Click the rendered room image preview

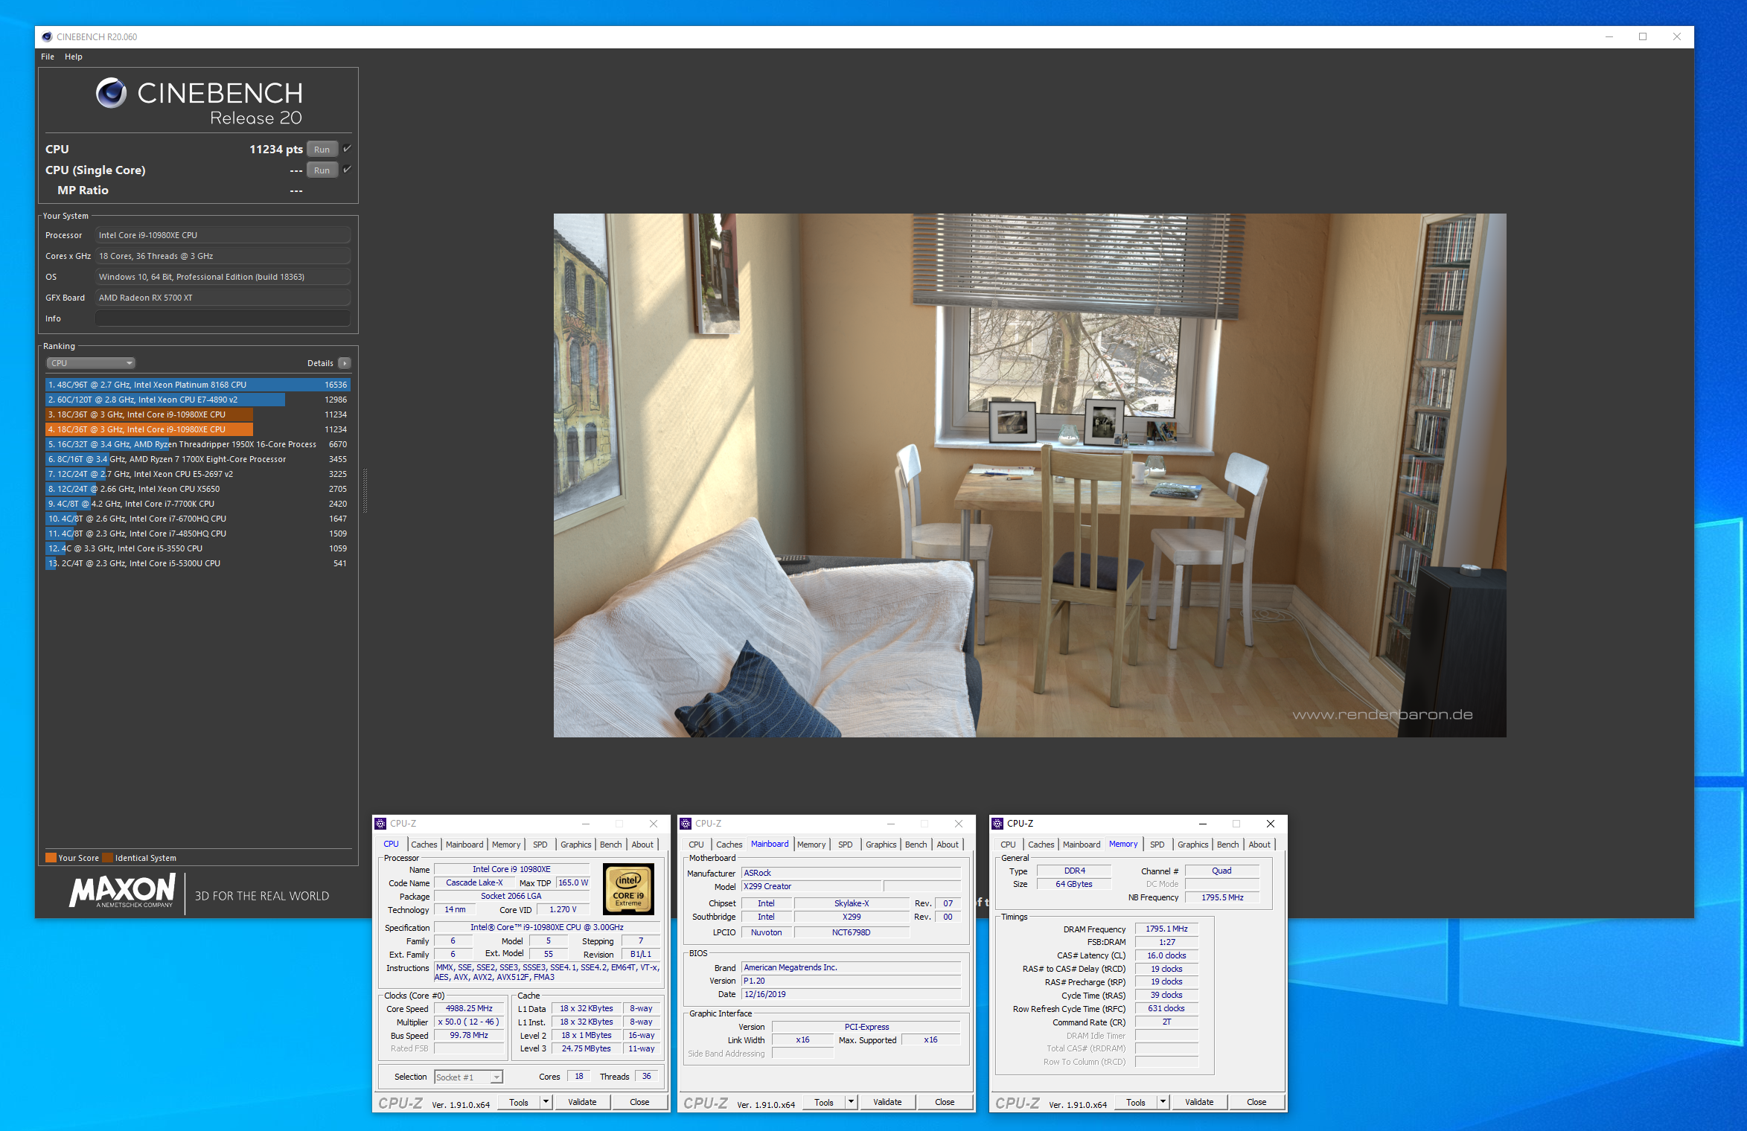[1029, 475]
